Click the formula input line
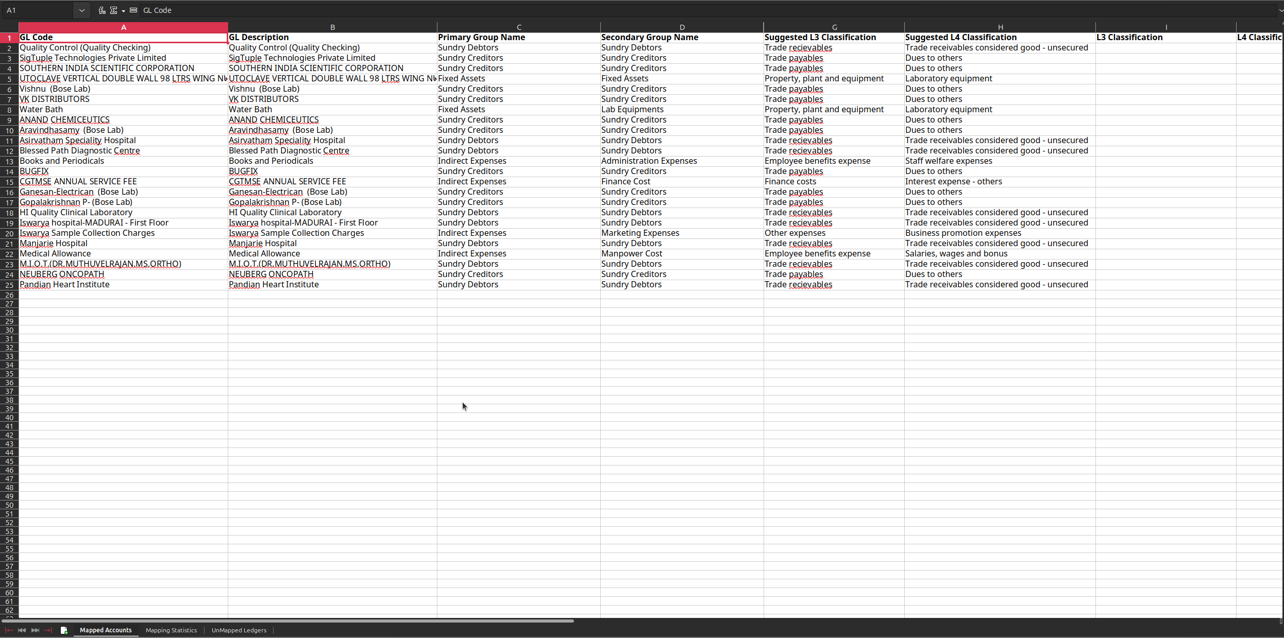The width and height of the screenshot is (1284, 638). click(618, 10)
